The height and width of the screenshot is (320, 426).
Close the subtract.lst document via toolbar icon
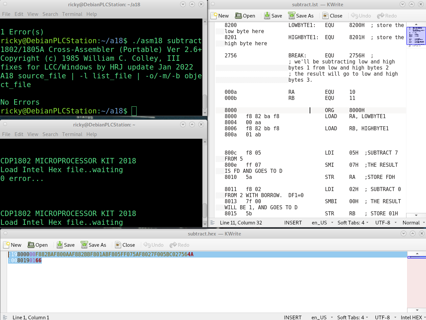(x=333, y=16)
